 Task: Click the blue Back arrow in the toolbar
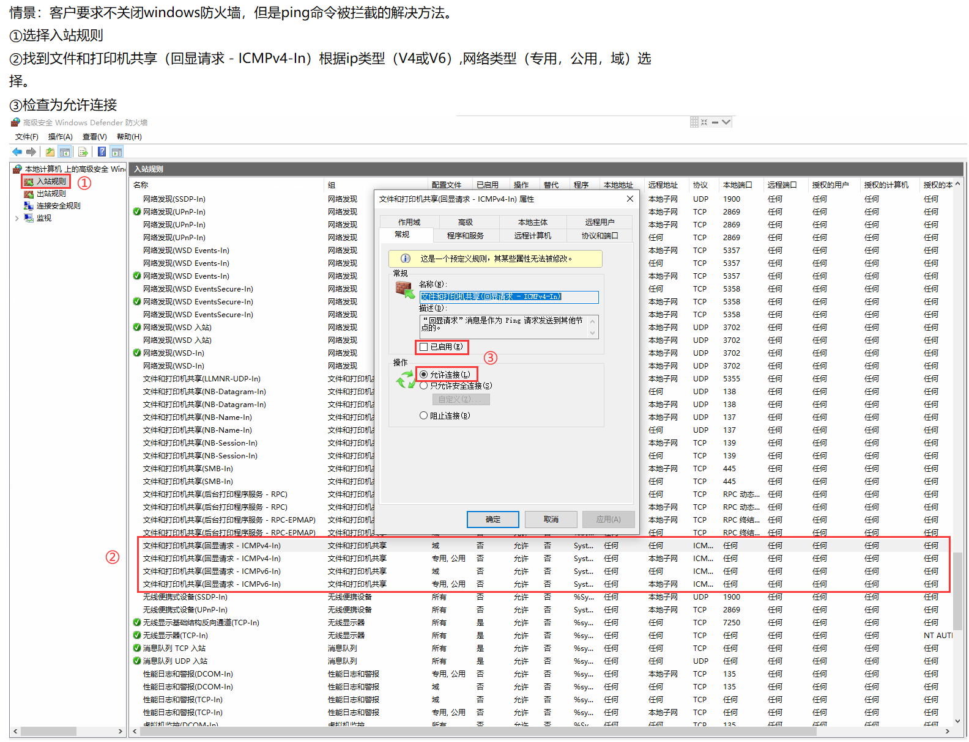tap(17, 152)
